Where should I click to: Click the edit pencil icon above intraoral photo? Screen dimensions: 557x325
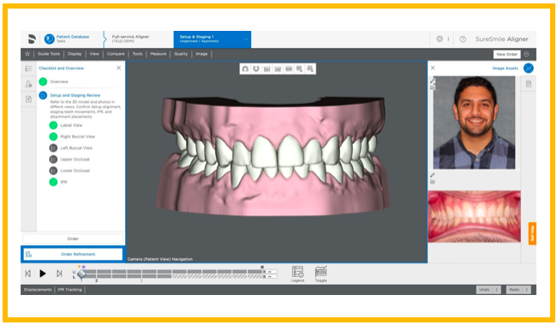(432, 175)
